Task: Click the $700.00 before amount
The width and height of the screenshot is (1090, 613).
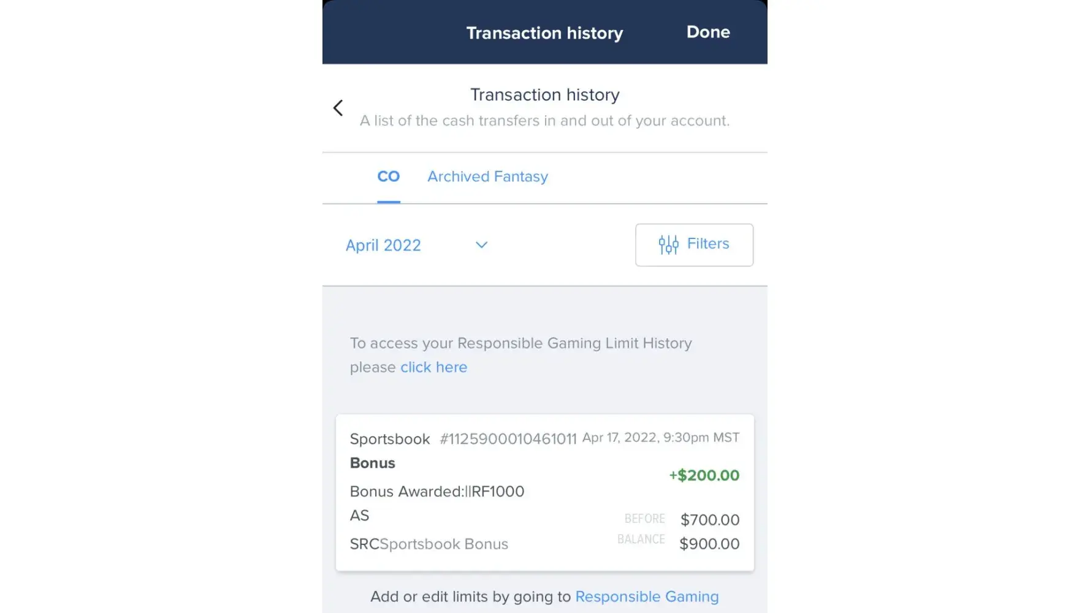Action: coord(710,520)
